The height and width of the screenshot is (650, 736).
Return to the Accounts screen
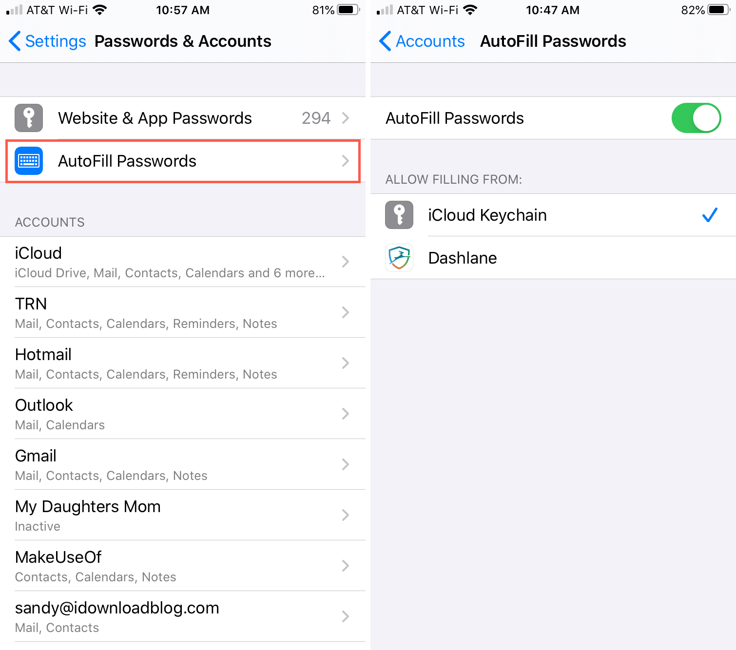[x=422, y=41]
